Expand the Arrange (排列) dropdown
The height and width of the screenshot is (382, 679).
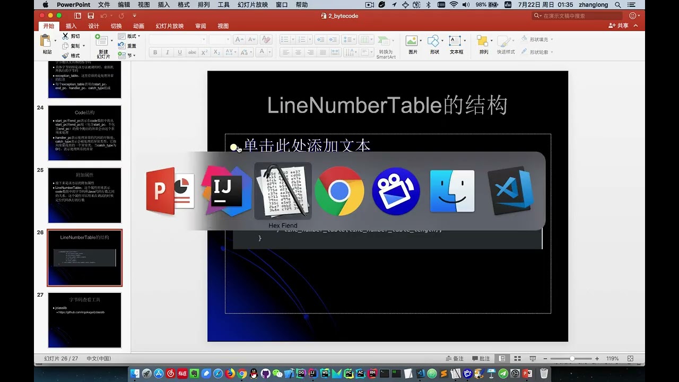point(483,42)
